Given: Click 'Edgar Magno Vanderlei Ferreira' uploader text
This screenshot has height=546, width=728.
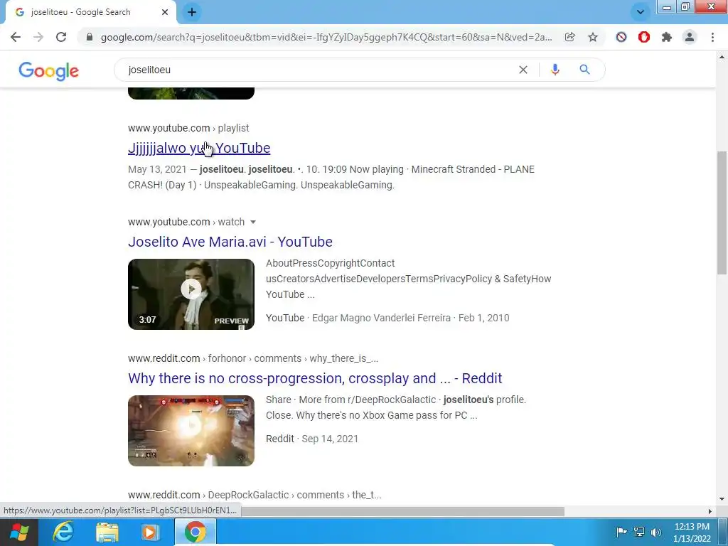Looking at the screenshot, I should 381,318.
